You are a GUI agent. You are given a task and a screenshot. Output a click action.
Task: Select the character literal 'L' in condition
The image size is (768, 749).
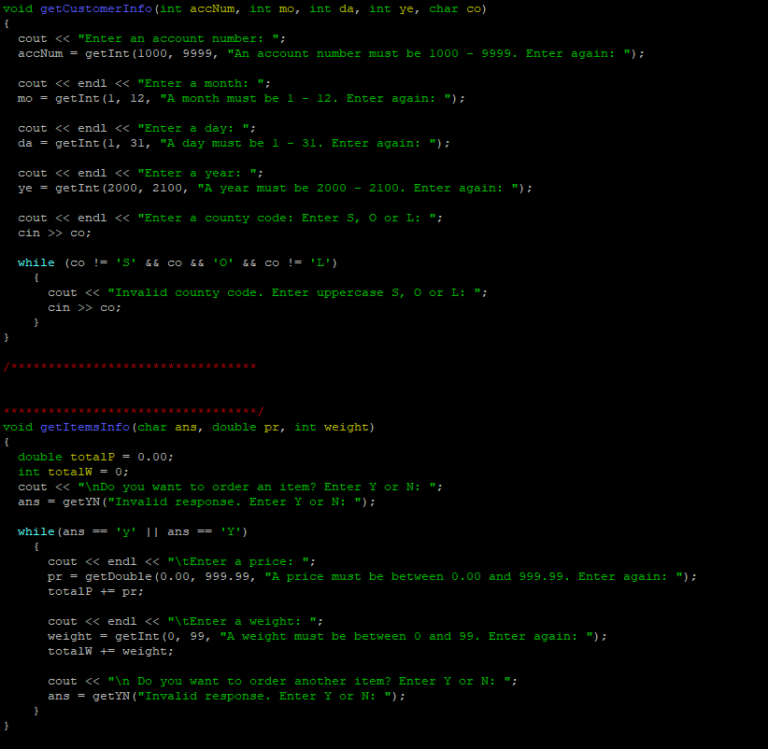(320, 262)
